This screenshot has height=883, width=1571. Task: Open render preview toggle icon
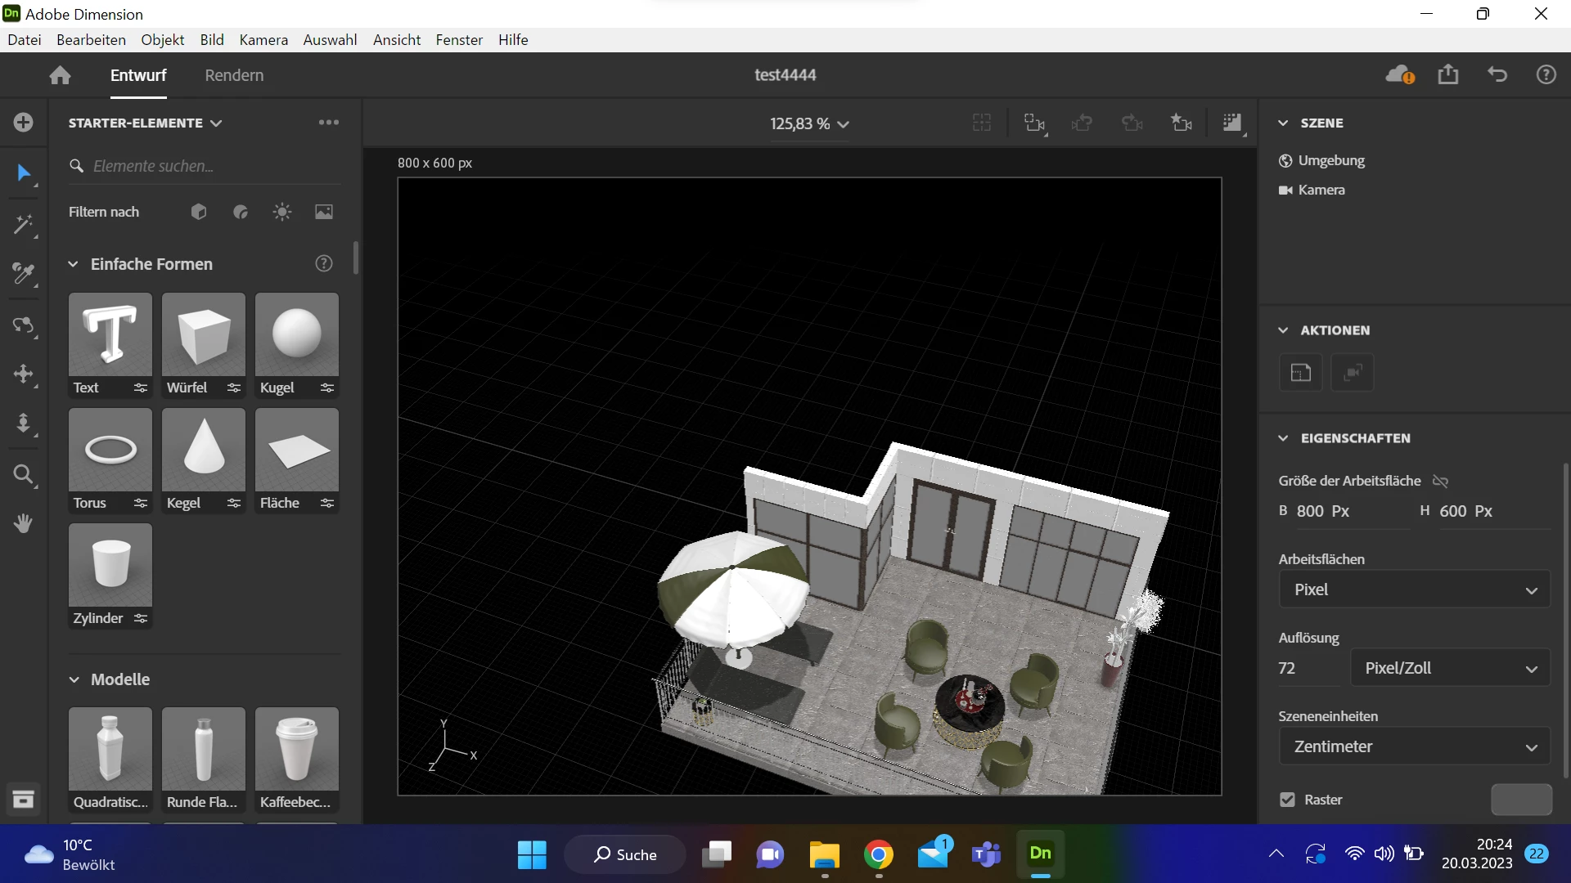(x=1232, y=123)
